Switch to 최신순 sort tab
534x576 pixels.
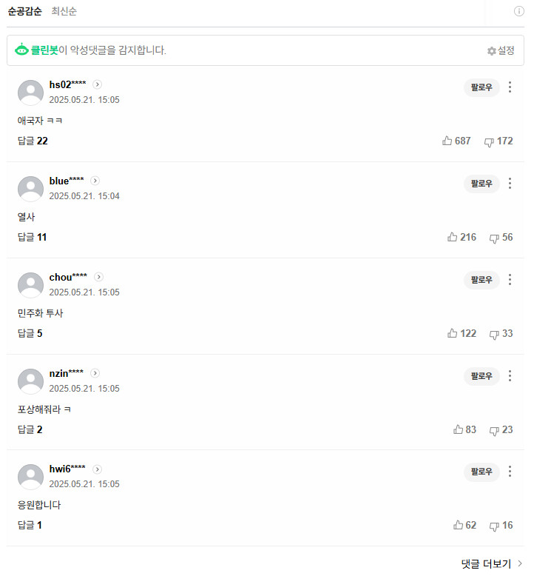64,11
